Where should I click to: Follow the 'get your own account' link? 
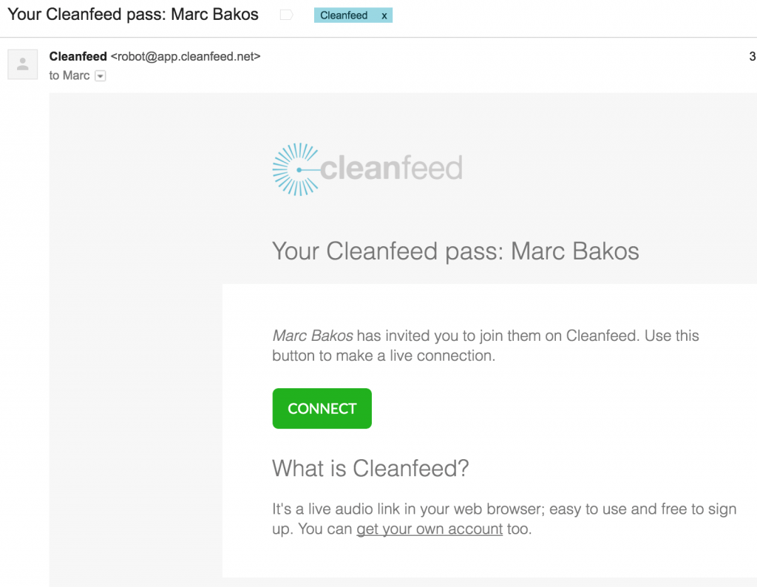point(429,529)
